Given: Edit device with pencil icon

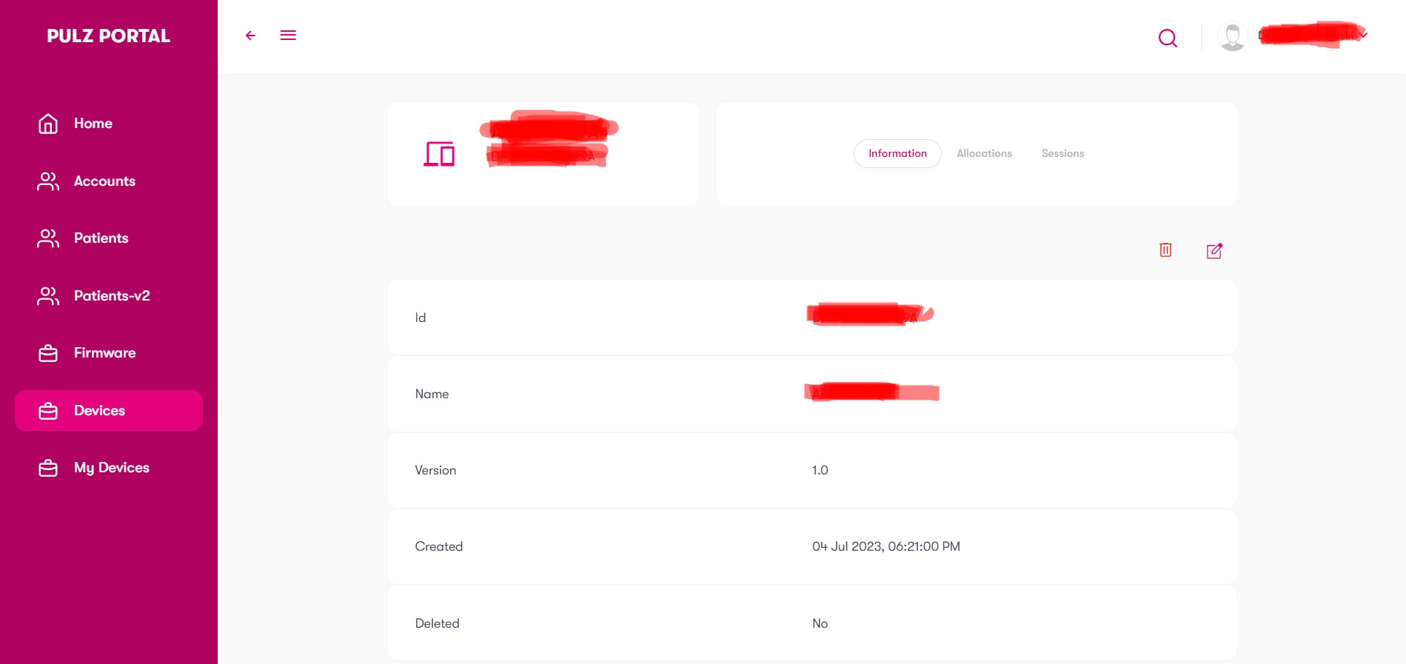Looking at the screenshot, I should [1214, 251].
